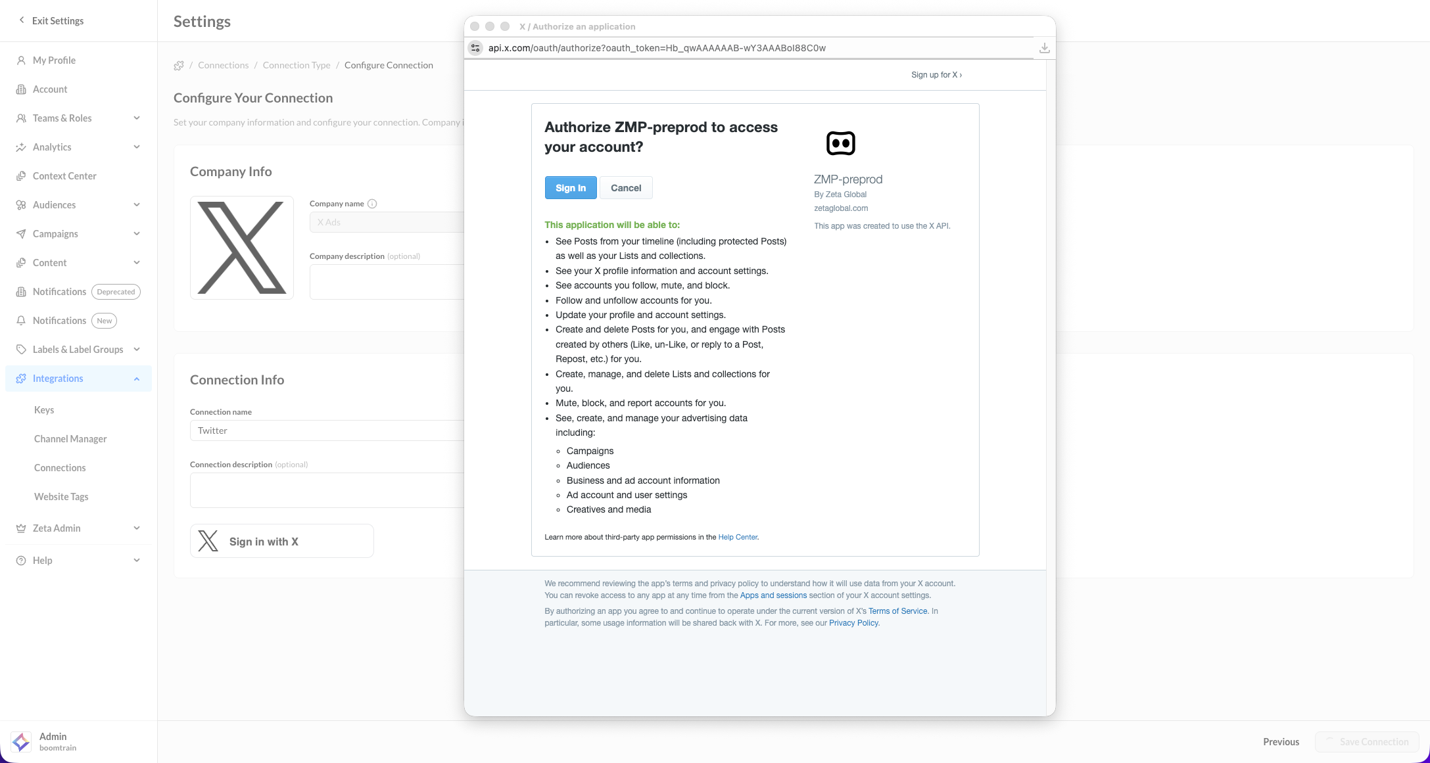
Task: Open the Connections submenu item
Action: pyautogui.click(x=60, y=468)
